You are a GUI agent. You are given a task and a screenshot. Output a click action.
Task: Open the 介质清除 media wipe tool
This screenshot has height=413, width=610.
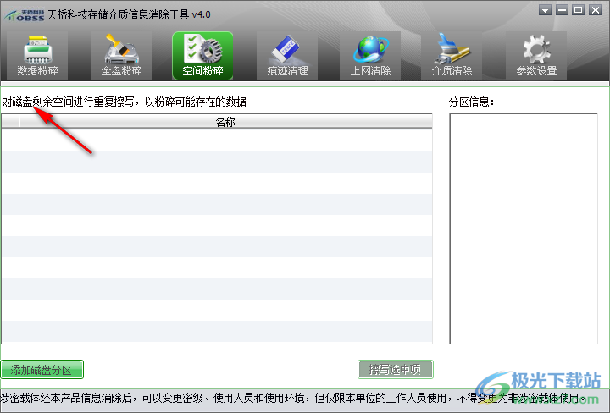pyautogui.click(x=452, y=56)
